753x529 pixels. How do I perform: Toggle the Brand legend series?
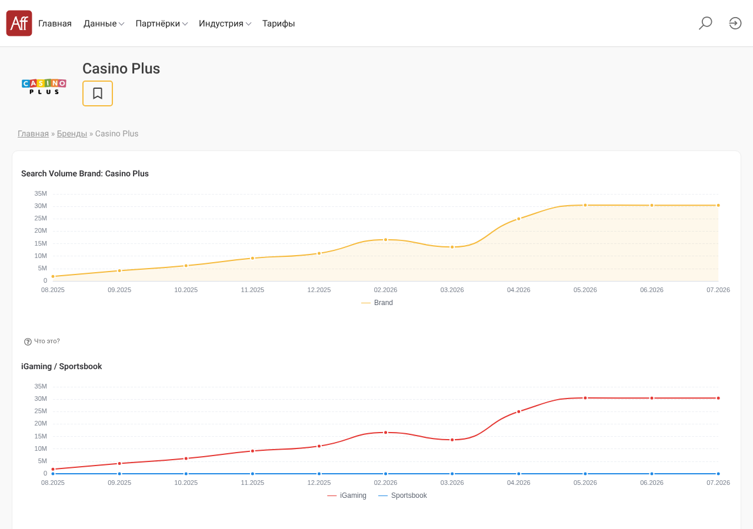[377, 303]
